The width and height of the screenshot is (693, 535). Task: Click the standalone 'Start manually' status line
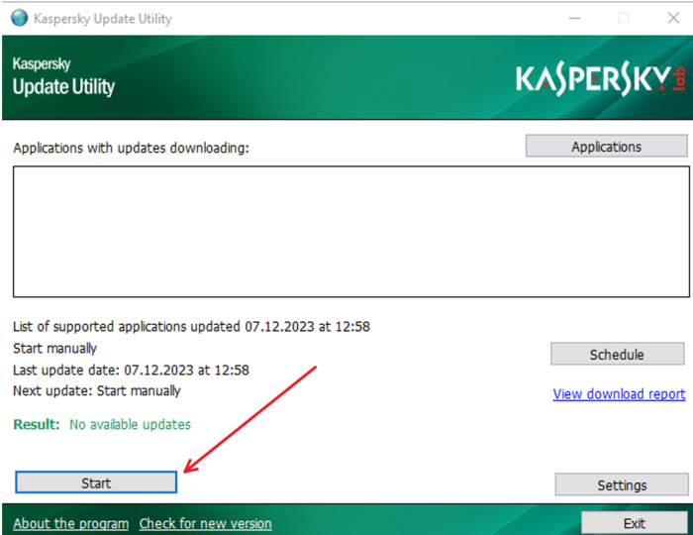[54, 349]
